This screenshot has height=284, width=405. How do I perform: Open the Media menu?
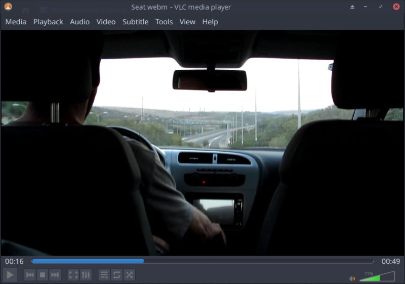[x=16, y=22]
